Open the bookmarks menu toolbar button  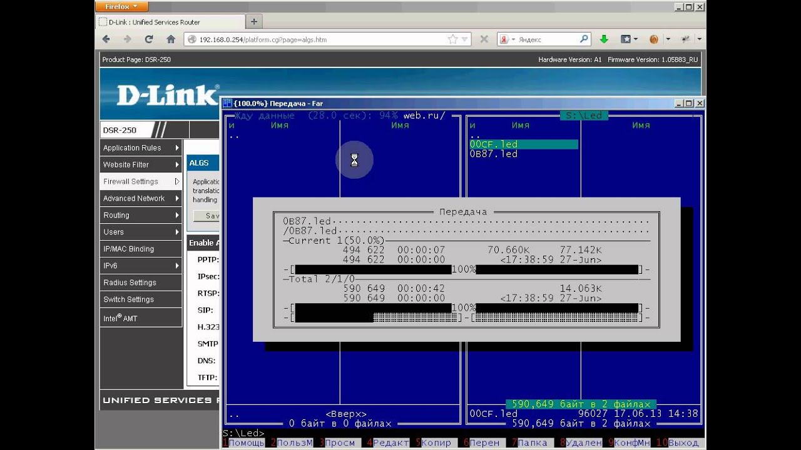(x=628, y=39)
